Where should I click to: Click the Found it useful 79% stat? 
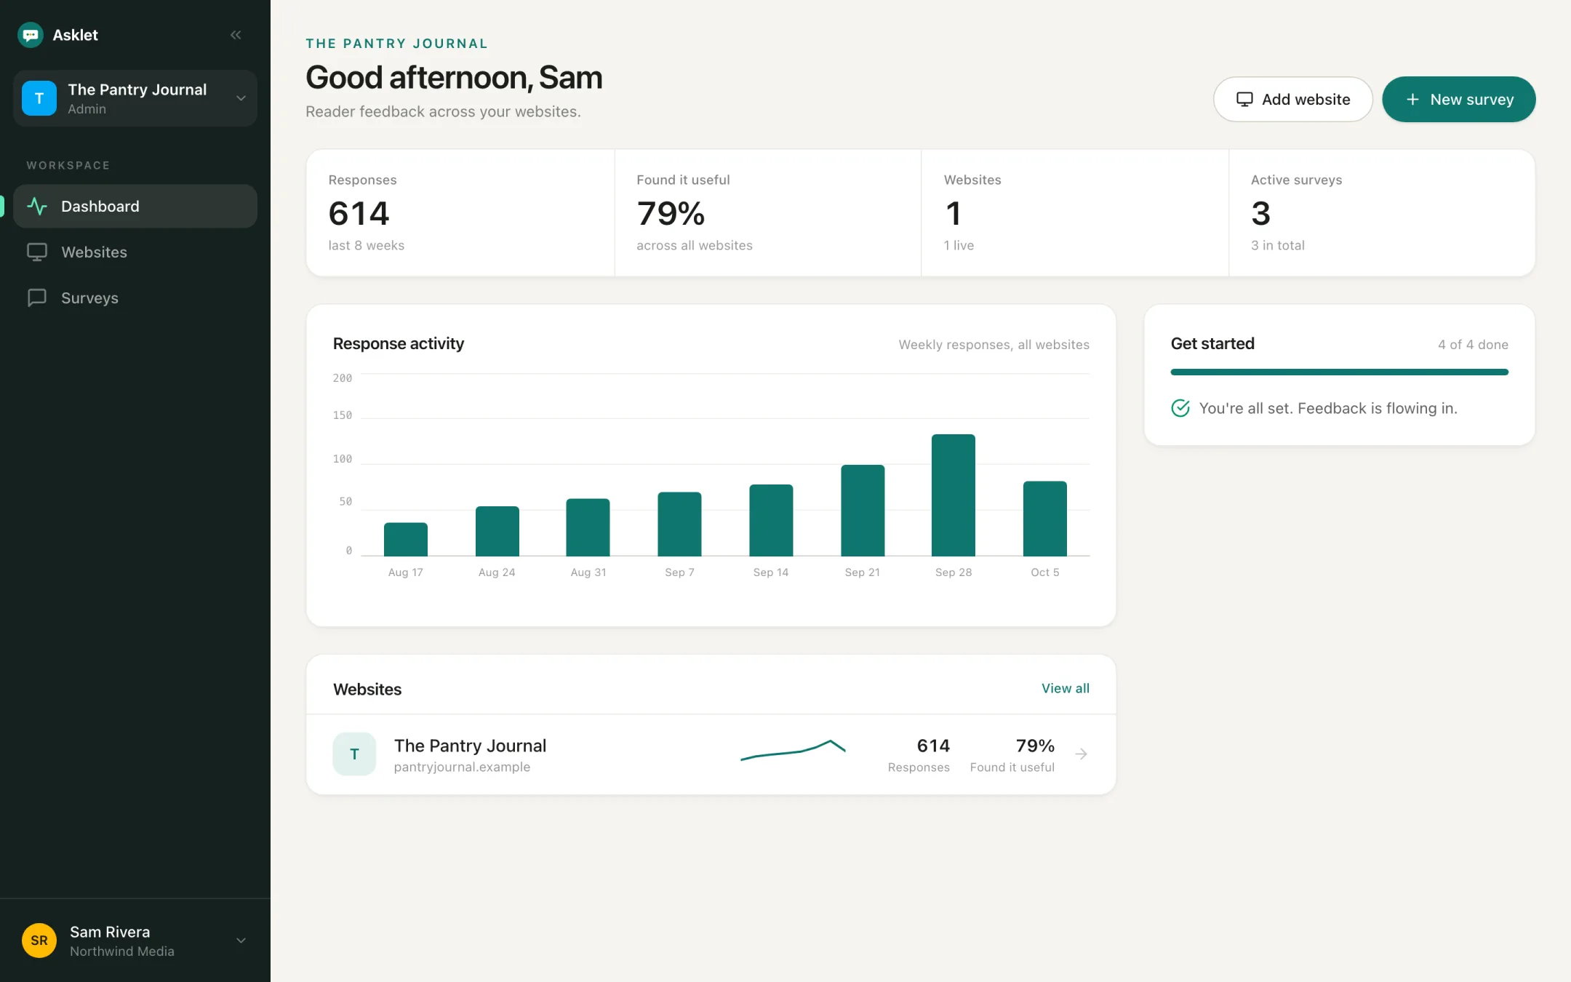click(x=768, y=212)
